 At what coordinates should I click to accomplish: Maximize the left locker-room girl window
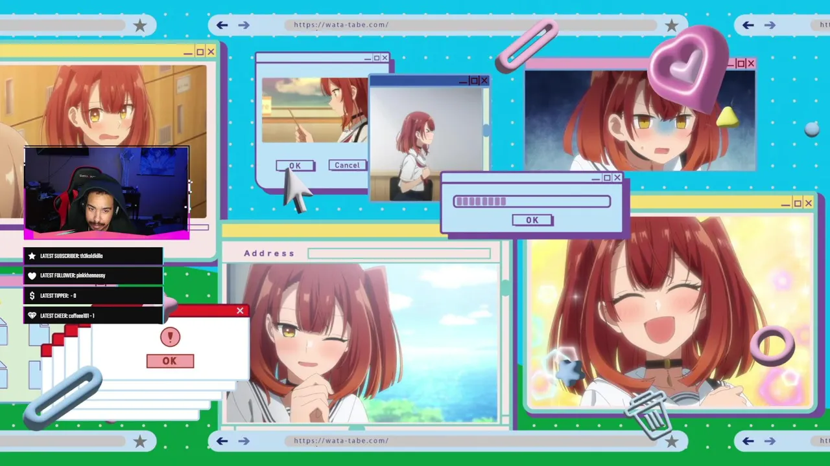tap(200, 52)
